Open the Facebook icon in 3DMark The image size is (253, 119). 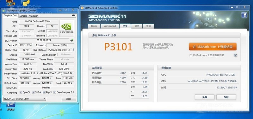tap(244, 15)
